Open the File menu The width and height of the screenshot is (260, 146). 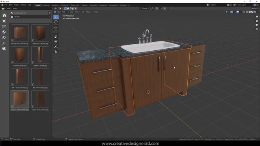6,5
